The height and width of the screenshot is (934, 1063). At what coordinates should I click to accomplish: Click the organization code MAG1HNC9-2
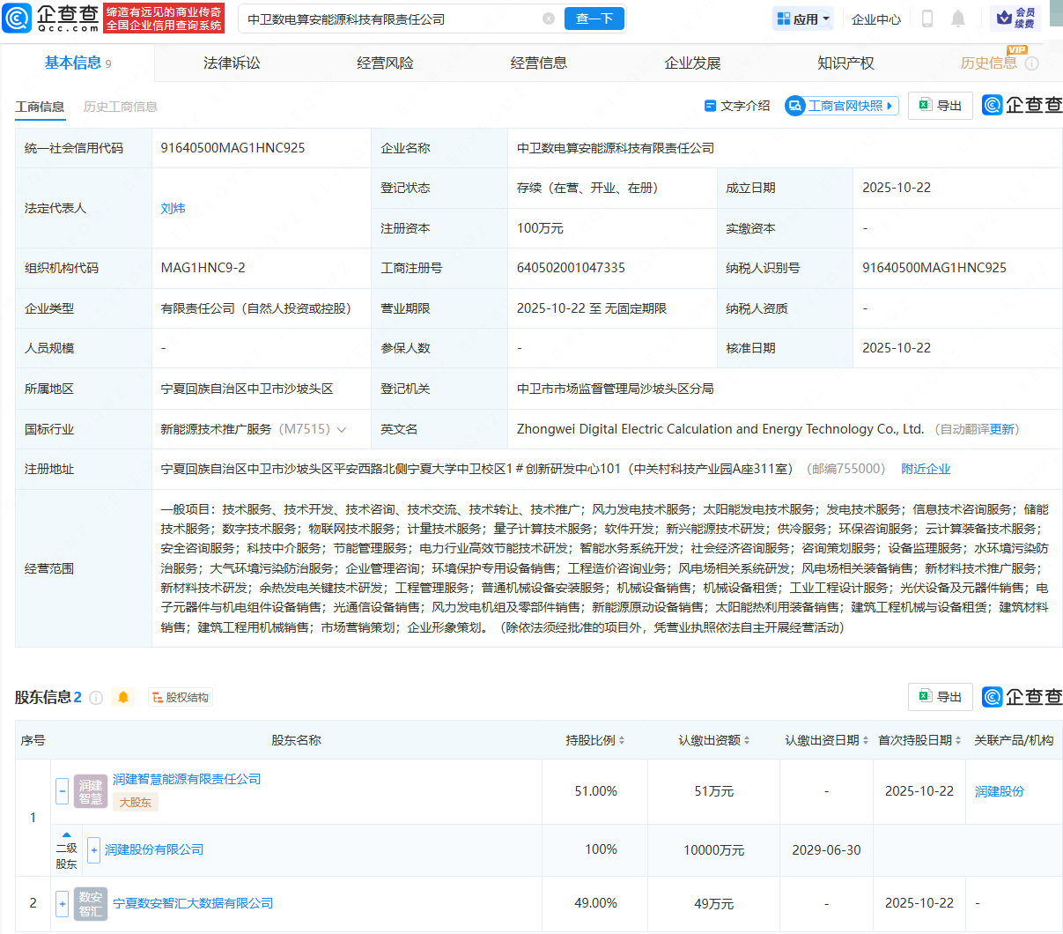coord(203,268)
